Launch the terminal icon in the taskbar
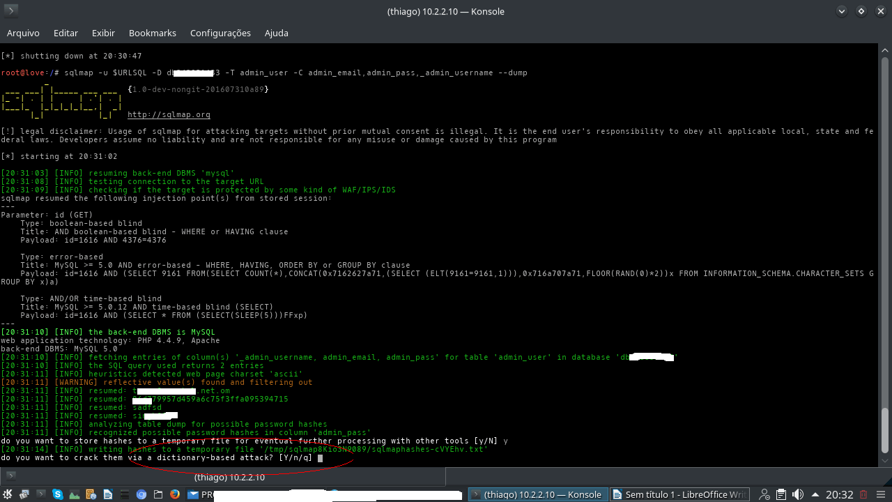 (x=41, y=494)
